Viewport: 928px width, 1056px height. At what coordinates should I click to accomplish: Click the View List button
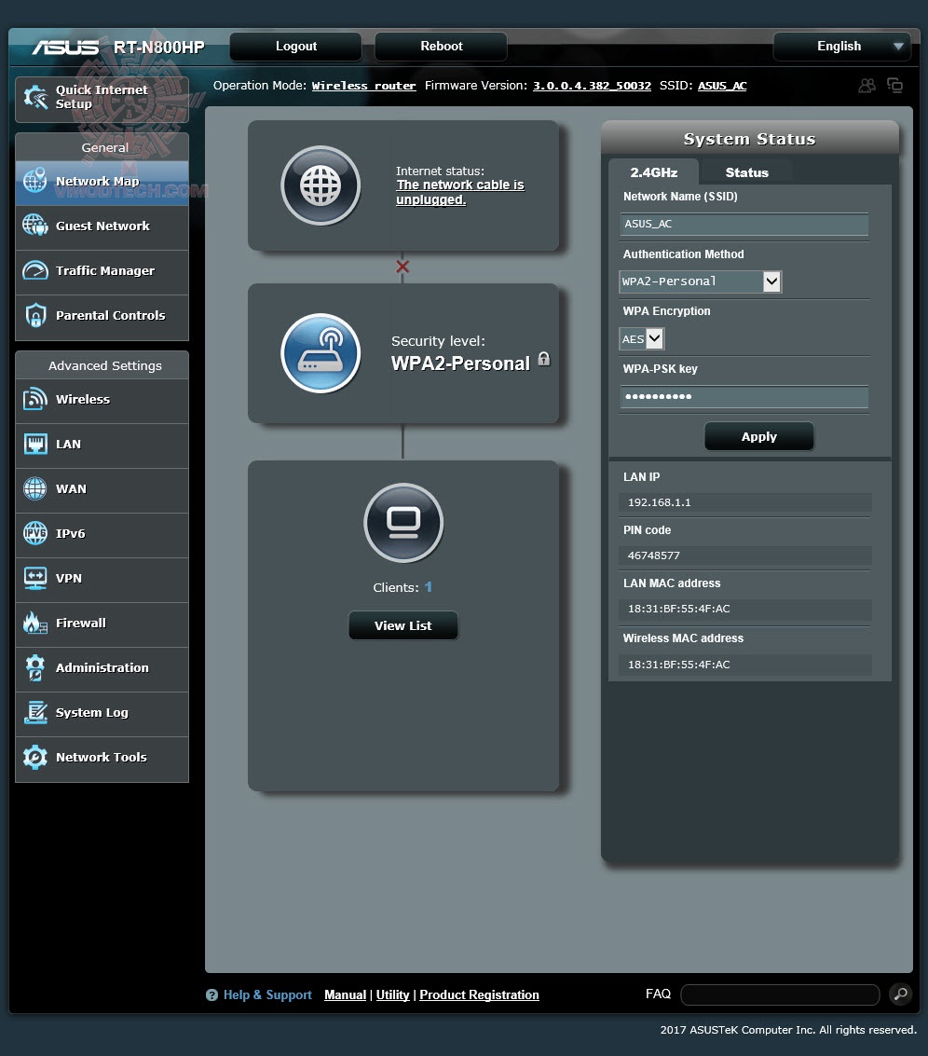(403, 625)
